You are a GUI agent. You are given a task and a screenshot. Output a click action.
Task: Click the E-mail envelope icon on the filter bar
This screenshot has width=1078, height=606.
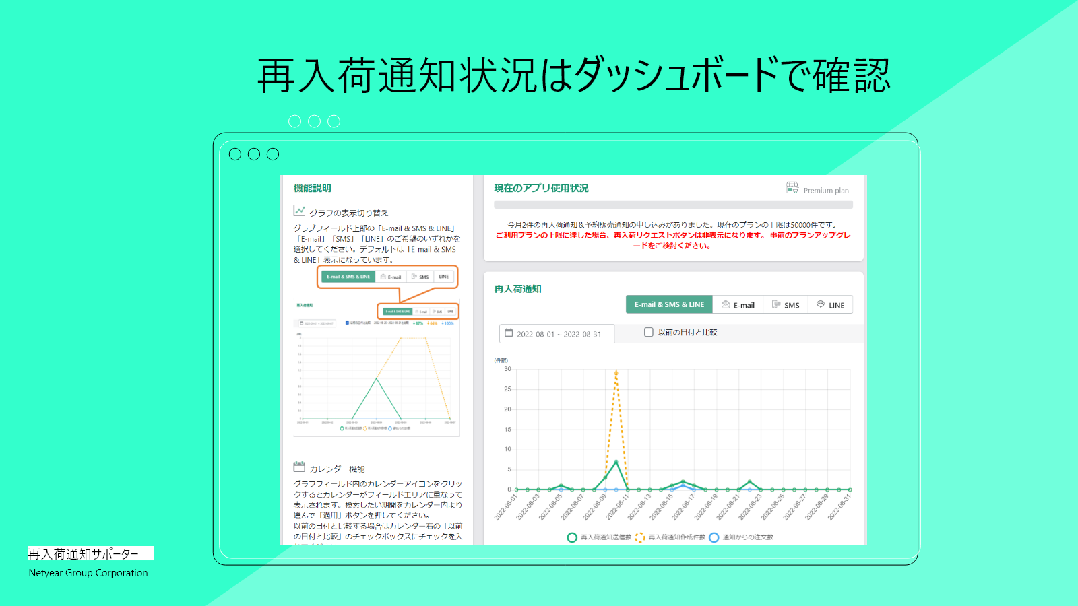coord(726,304)
